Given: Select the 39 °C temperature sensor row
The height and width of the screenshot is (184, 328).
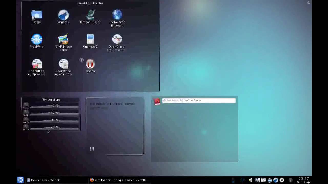Looking at the screenshot, I should tap(51, 120).
